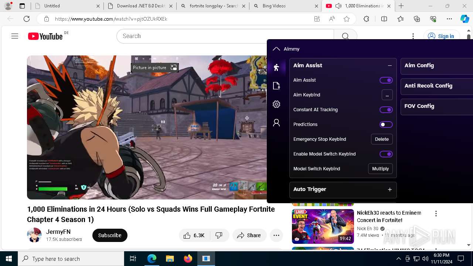Collapse the Aim Assist panel

(x=389, y=65)
